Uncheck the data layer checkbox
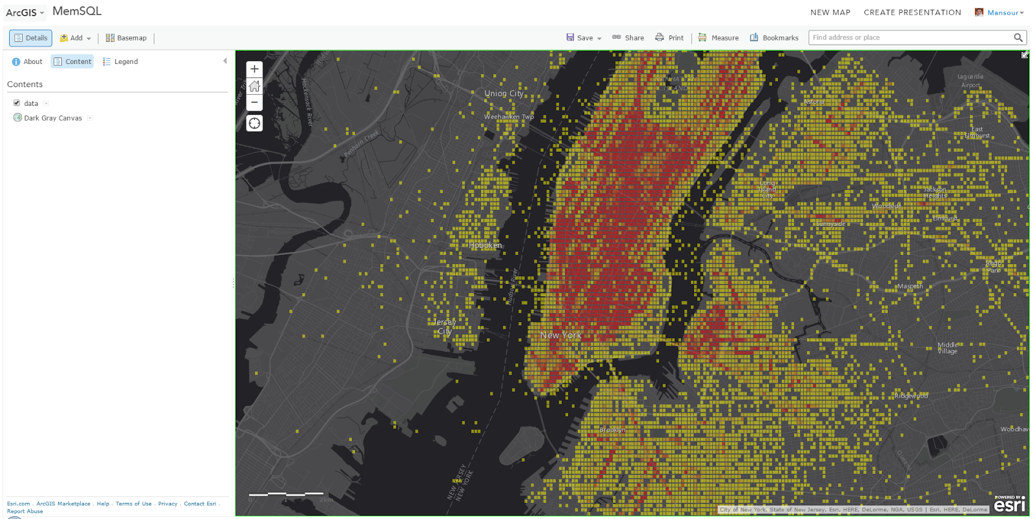The height and width of the screenshot is (519, 1033). pyautogui.click(x=17, y=103)
